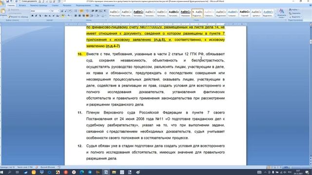
Task: Apply highlight color to text
Action: (63, 16)
